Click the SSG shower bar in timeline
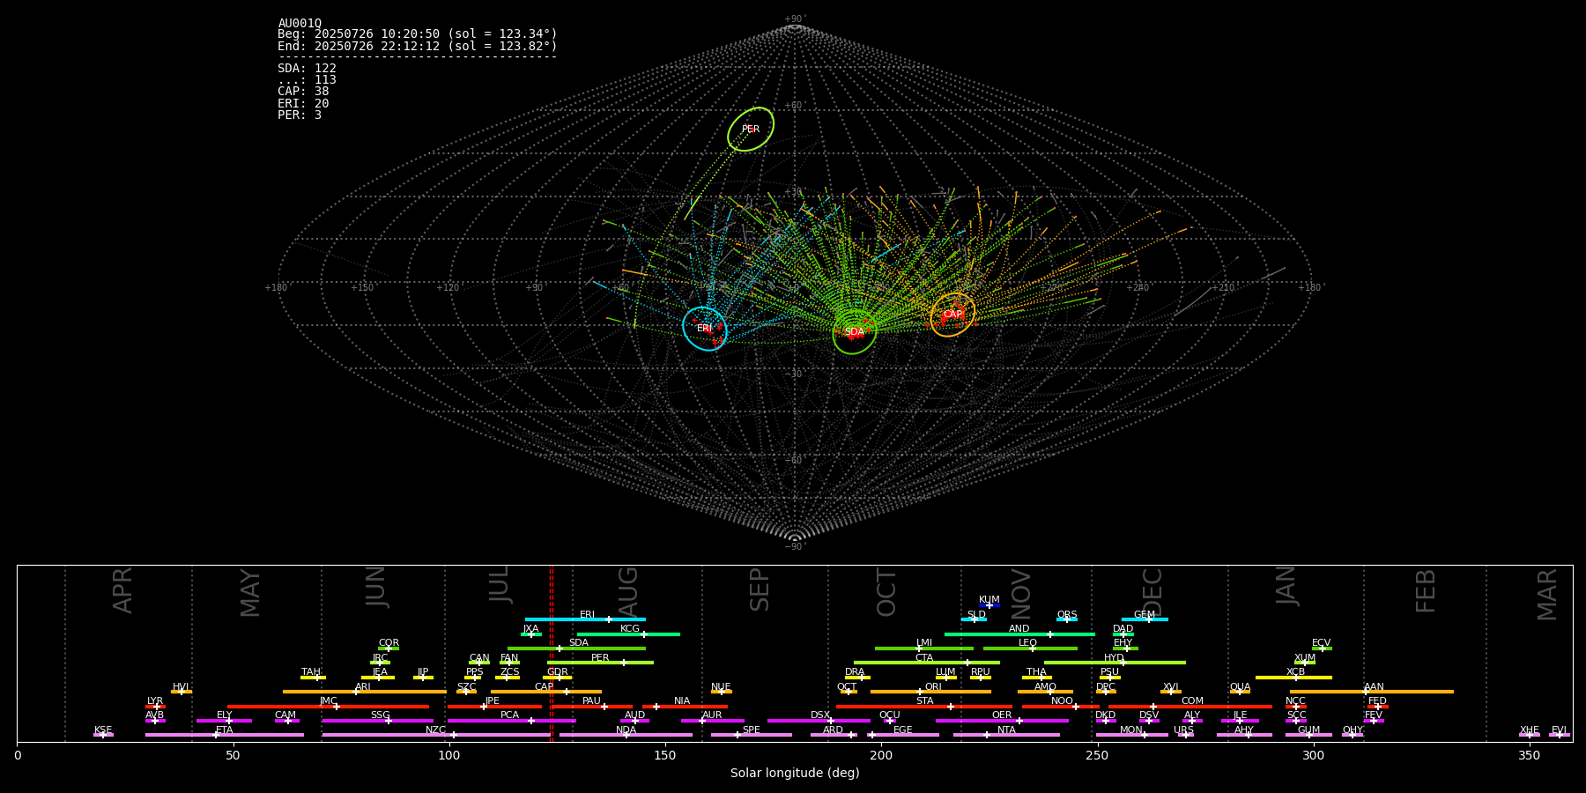Screen dimensions: 1586x793 pyautogui.click(x=377, y=721)
